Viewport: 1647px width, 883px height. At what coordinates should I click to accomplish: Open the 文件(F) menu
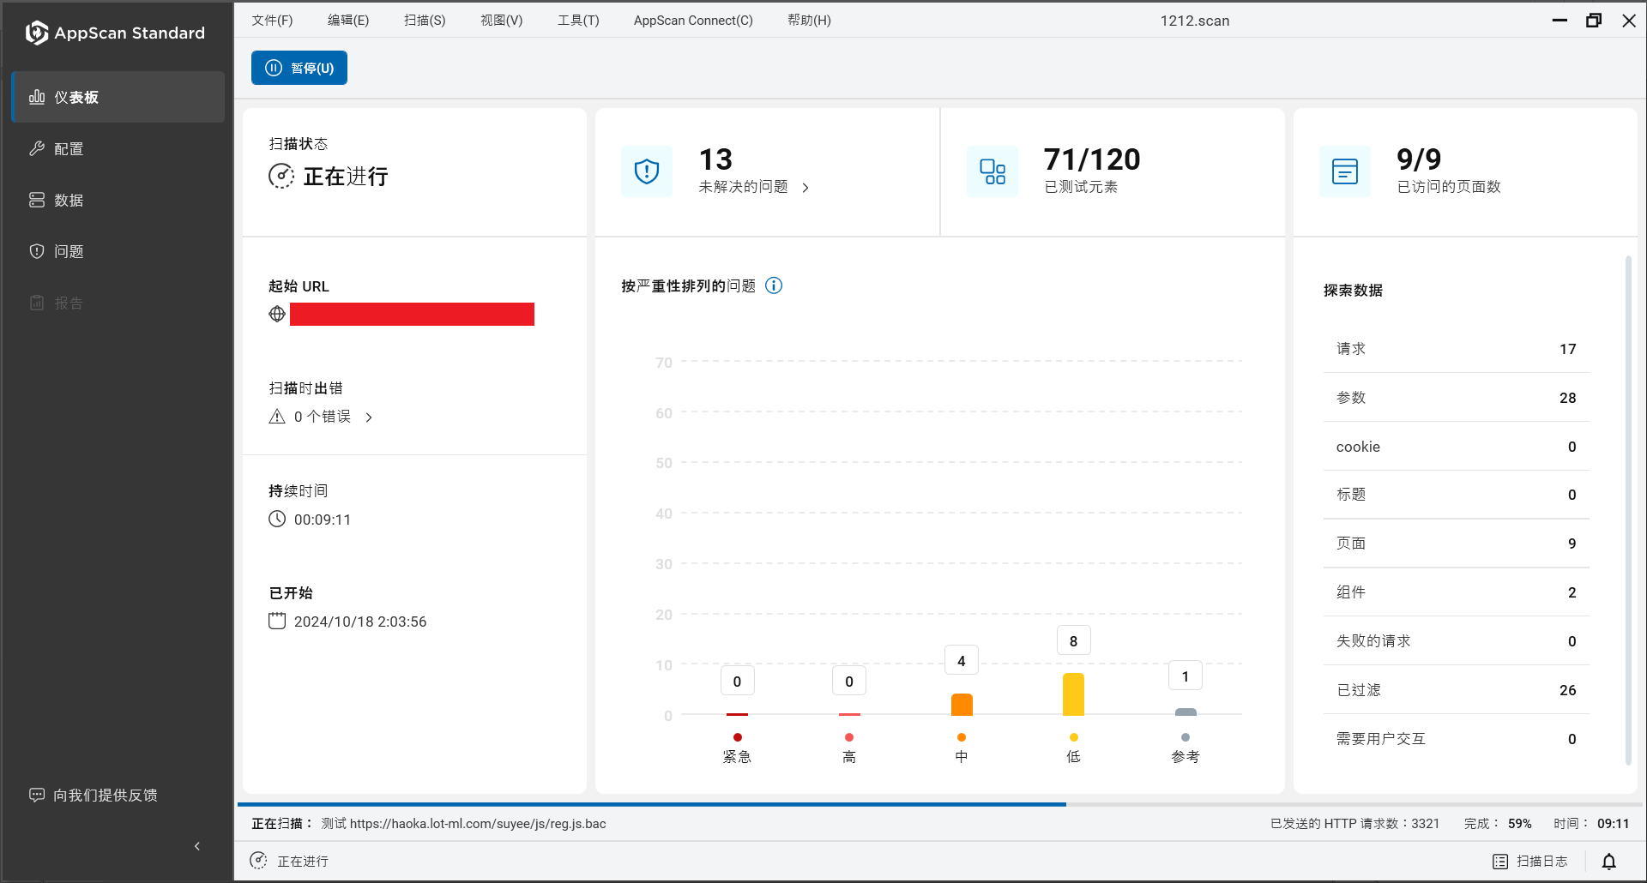272,20
